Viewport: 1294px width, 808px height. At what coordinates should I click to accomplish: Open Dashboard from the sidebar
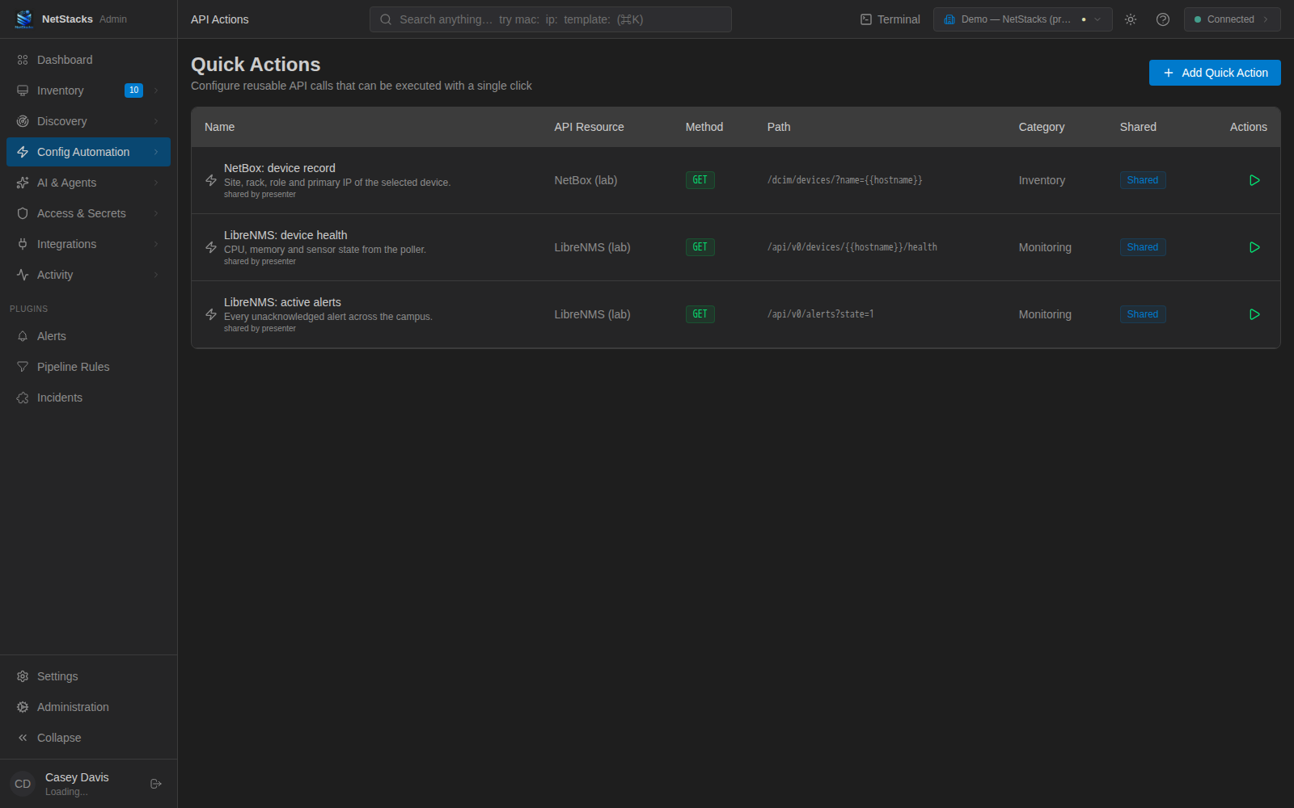click(x=89, y=60)
